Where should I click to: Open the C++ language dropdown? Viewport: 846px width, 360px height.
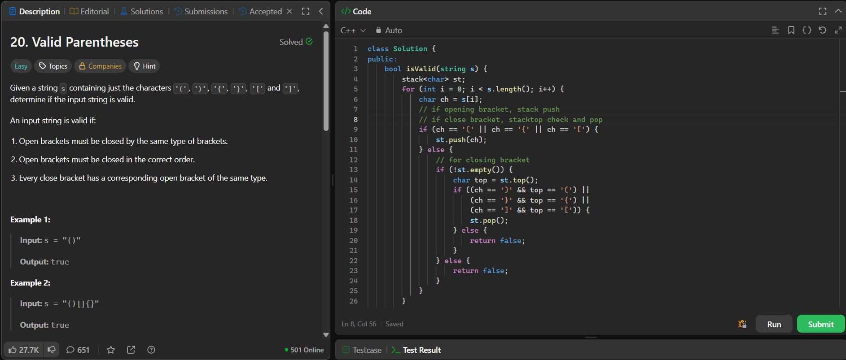pyautogui.click(x=353, y=30)
